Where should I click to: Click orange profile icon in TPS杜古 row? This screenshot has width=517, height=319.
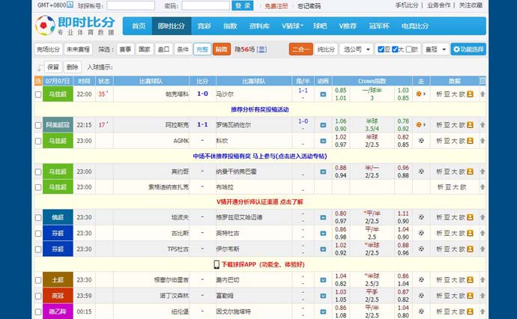tap(471, 249)
